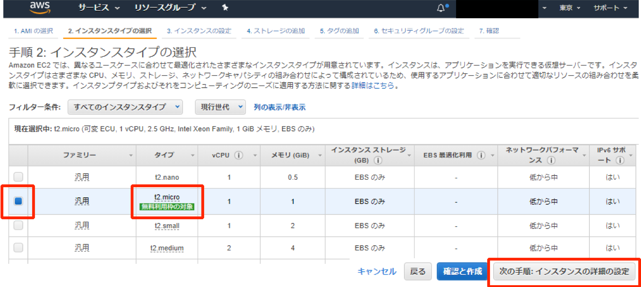The width and height of the screenshot is (641, 287).
Task: Click the t2.medium type cell
Action: 167,248
